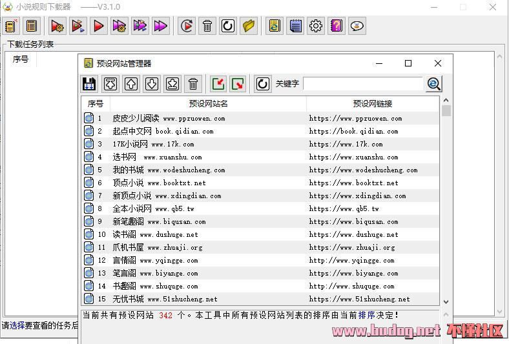509x344 pixels.
Task: Click the move down arrow icon
Action: coord(152,84)
